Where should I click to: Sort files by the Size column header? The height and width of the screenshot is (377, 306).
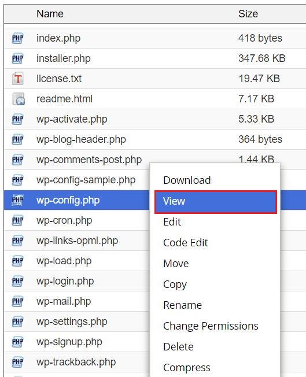pyautogui.click(x=248, y=14)
